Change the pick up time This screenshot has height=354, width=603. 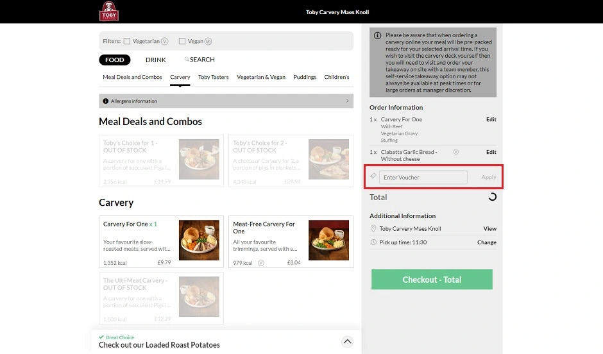[487, 242]
